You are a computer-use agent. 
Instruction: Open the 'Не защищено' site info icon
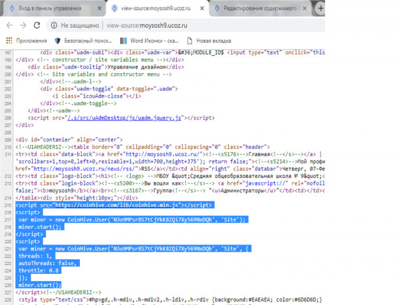pyautogui.click(x=54, y=25)
